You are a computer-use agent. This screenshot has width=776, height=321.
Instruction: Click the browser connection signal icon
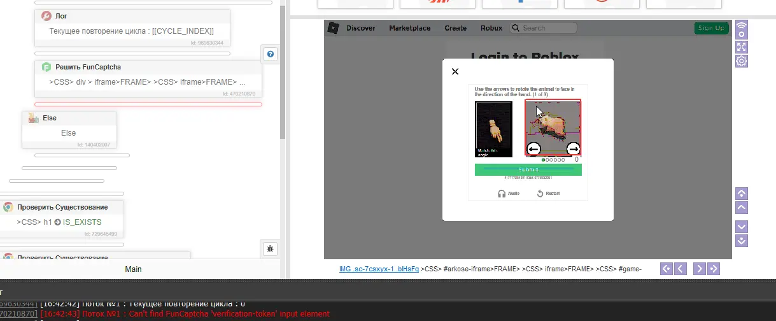pyautogui.click(x=741, y=29)
